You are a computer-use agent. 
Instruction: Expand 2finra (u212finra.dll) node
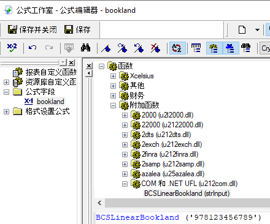click(125, 154)
